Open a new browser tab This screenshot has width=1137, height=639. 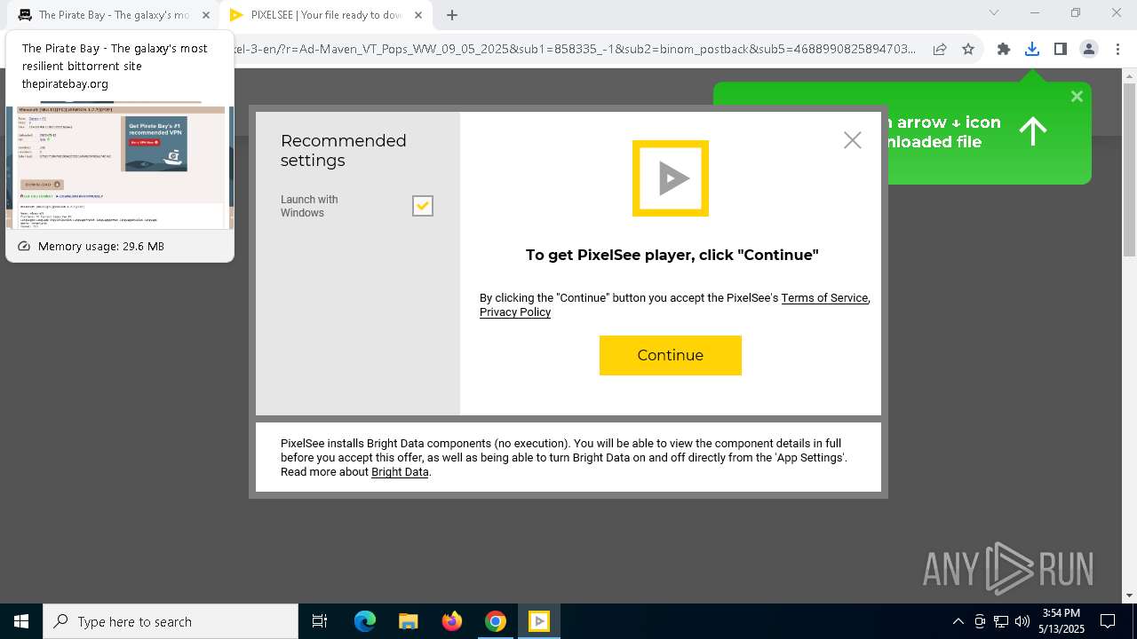tap(452, 15)
